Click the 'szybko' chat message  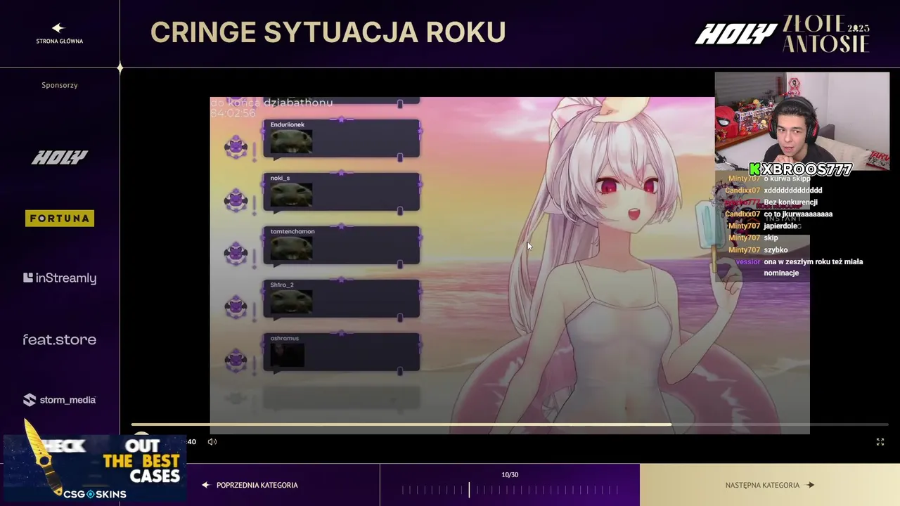(x=776, y=250)
